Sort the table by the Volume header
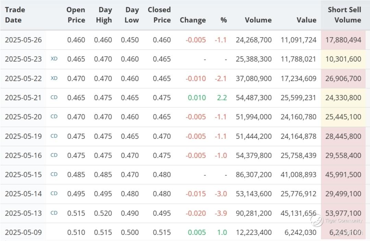Viewport: 370px width, 241px height. (258, 20)
